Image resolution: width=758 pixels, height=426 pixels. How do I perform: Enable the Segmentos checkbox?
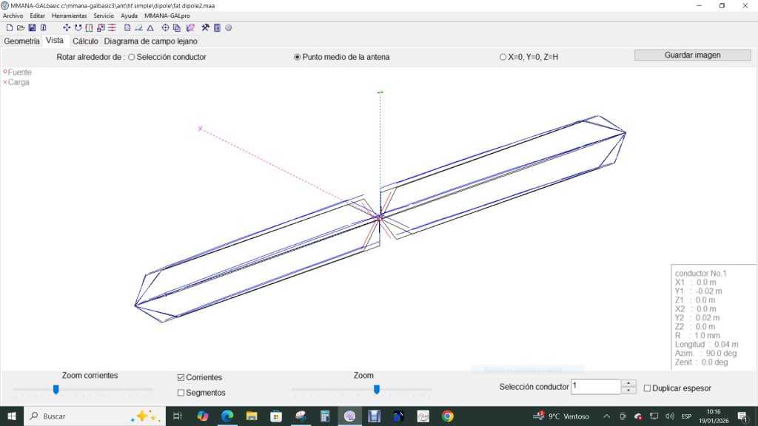pos(181,393)
